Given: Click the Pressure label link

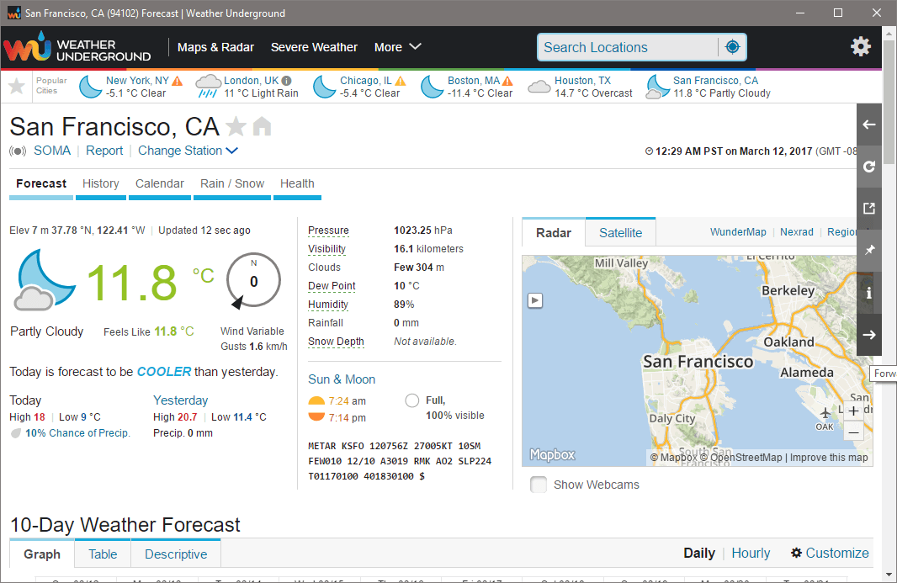Looking at the screenshot, I should click(328, 231).
